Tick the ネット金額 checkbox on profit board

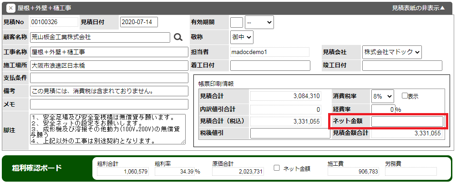[x=277, y=168]
